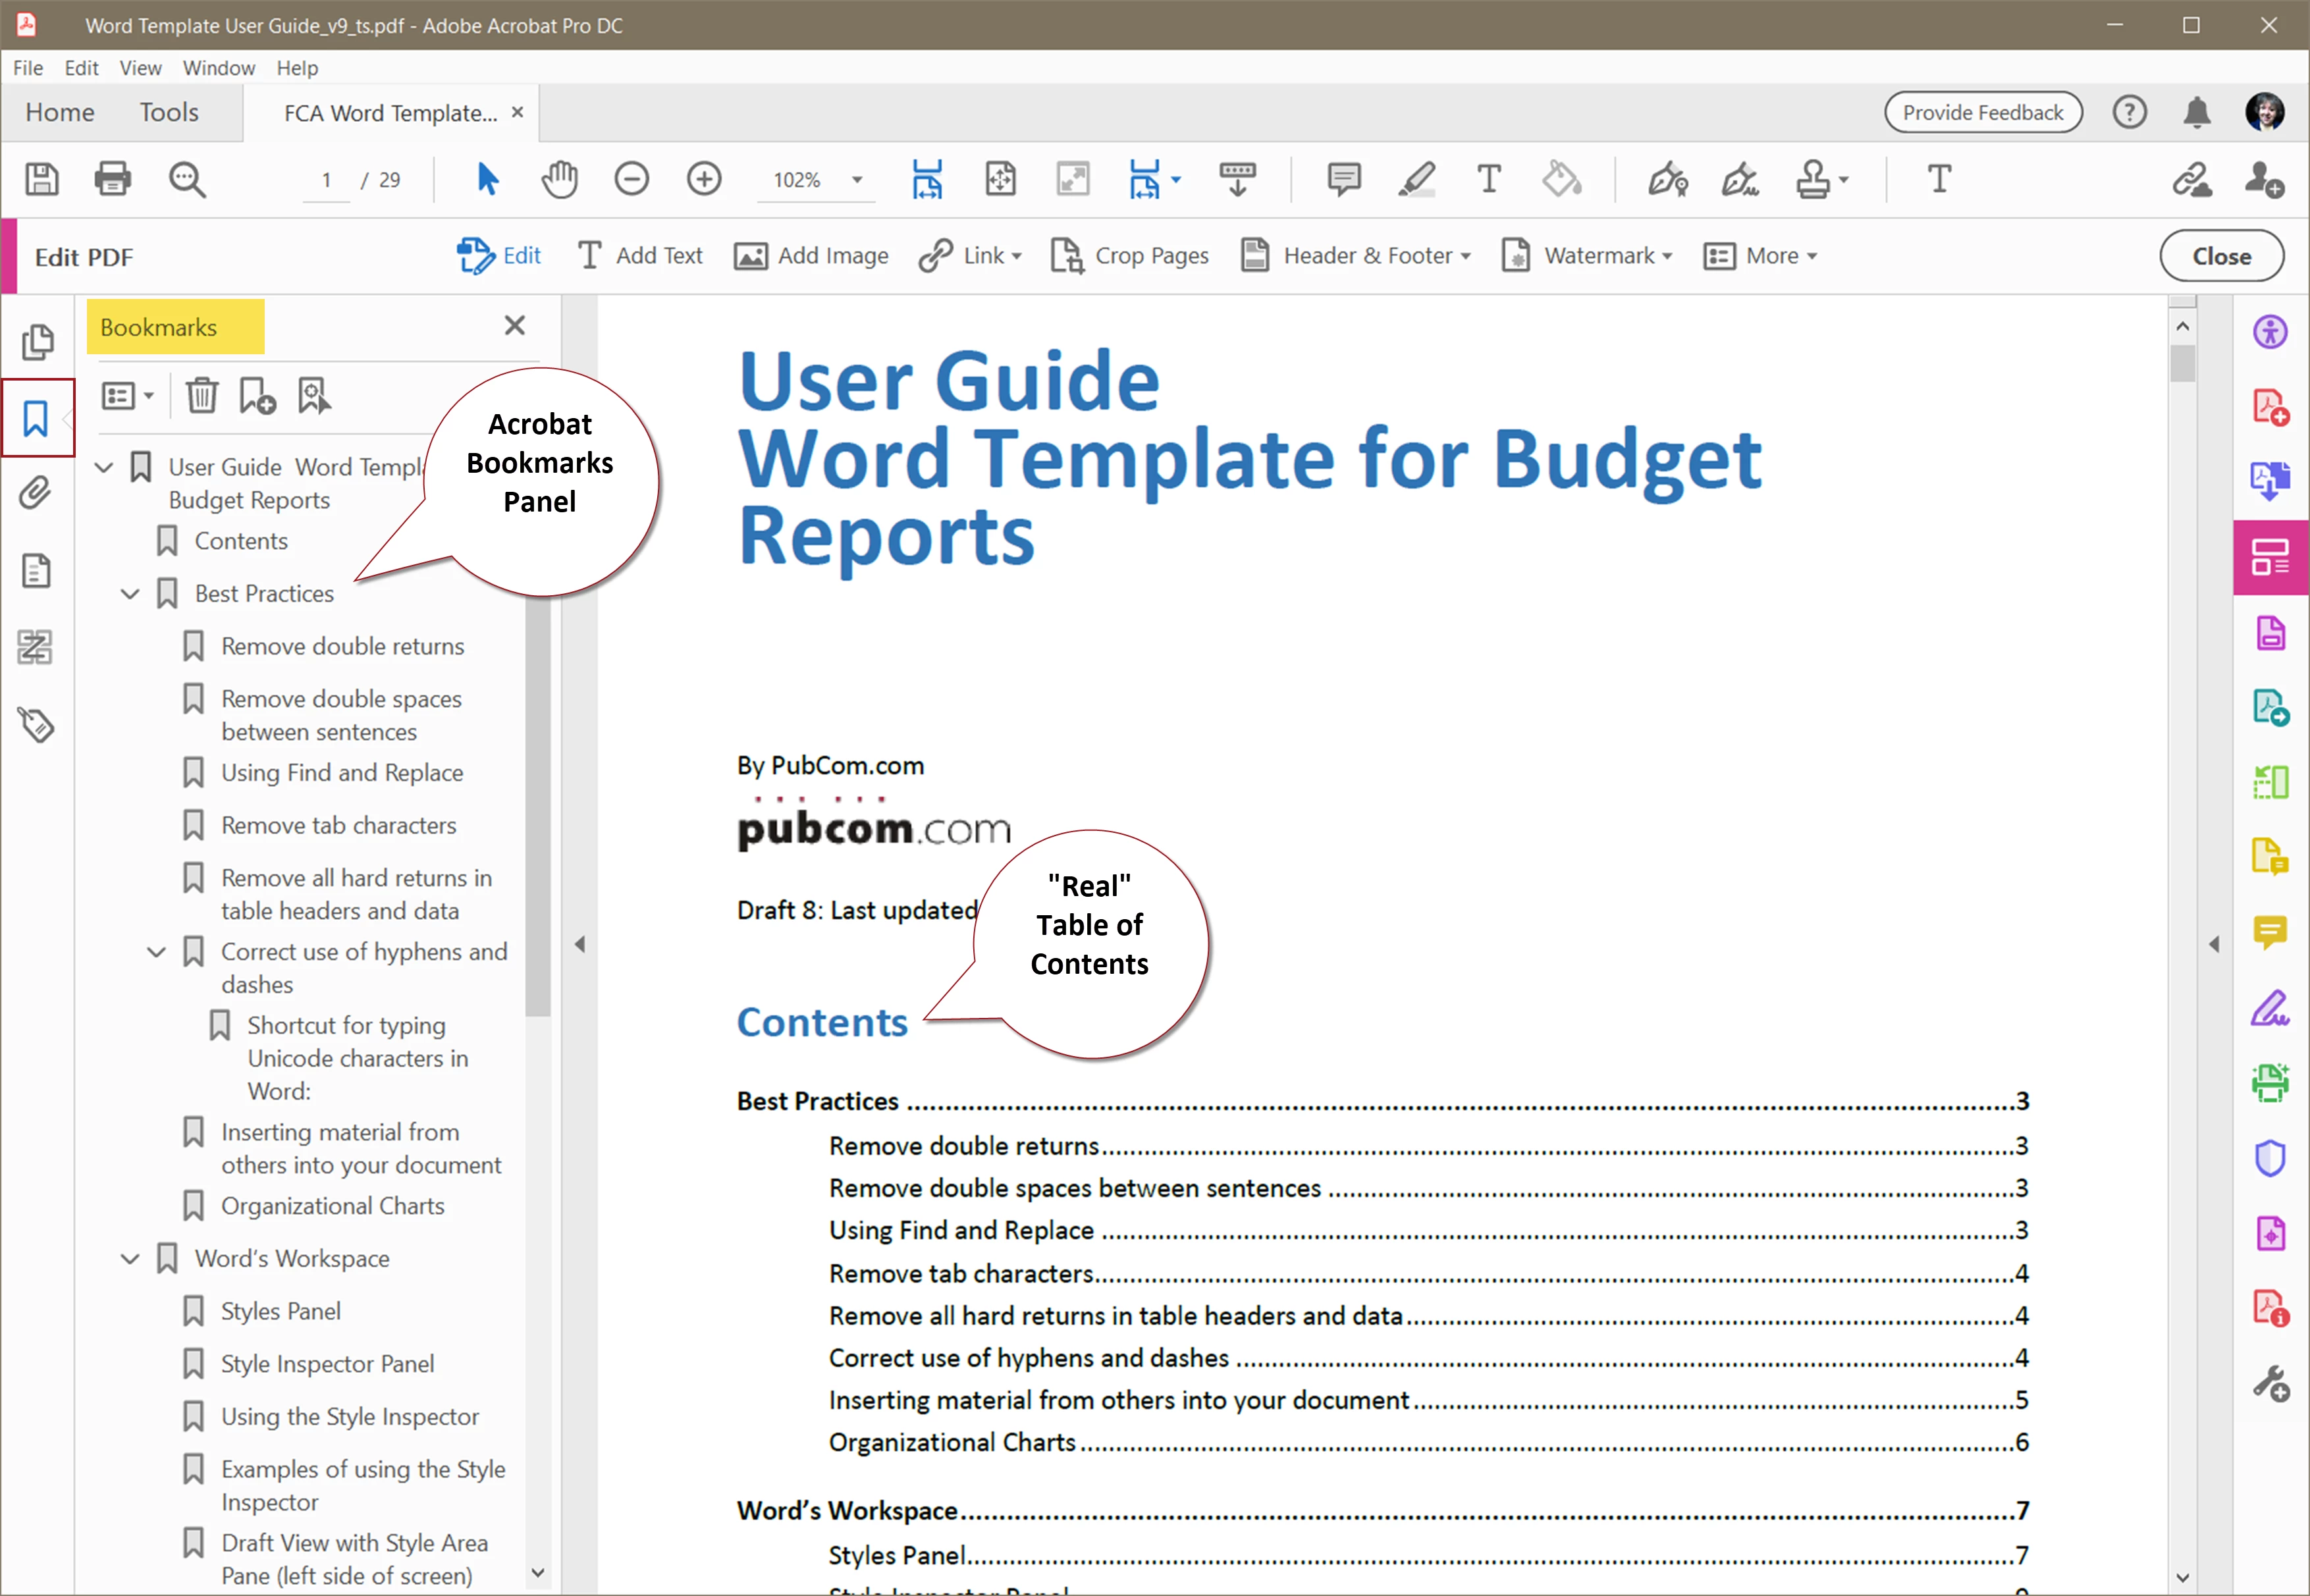The width and height of the screenshot is (2310, 1596).
Task: Collapse the Best Practices bookmark
Action: tap(130, 594)
